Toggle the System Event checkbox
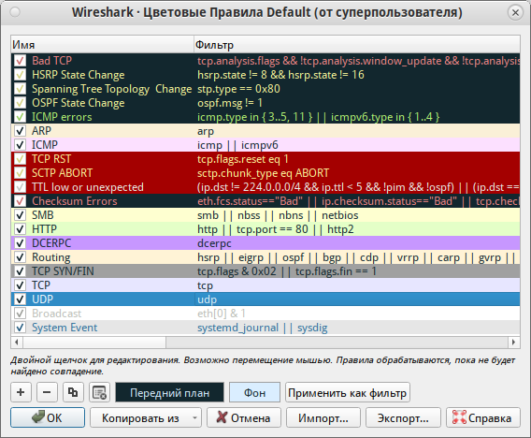The height and width of the screenshot is (438, 531). [20, 328]
